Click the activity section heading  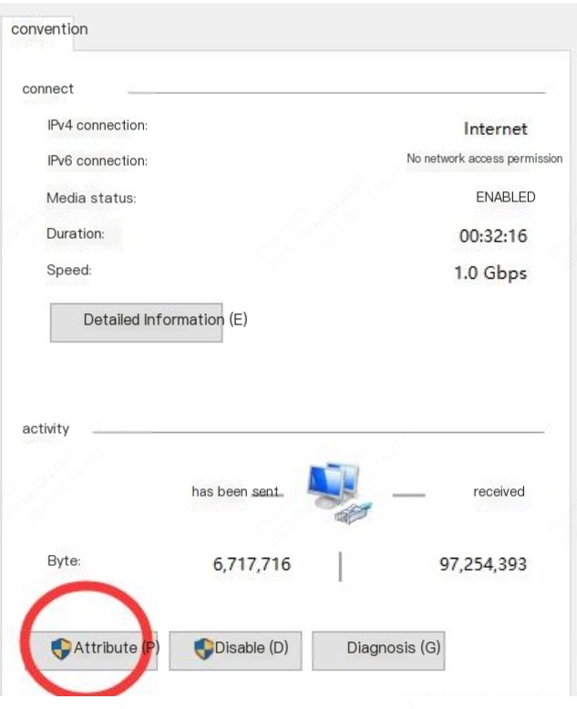point(46,428)
